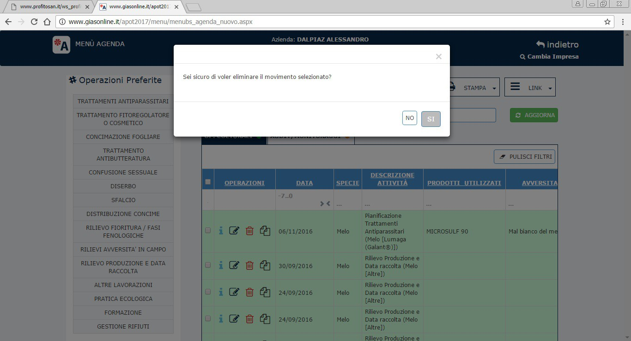Open the Chrome menu button
The width and height of the screenshot is (631, 341).
pyautogui.click(x=623, y=22)
